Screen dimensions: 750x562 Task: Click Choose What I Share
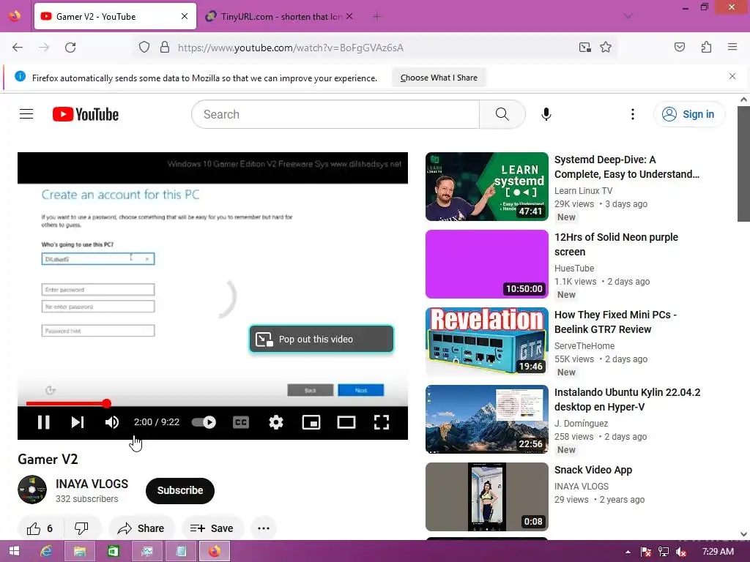pos(439,78)
